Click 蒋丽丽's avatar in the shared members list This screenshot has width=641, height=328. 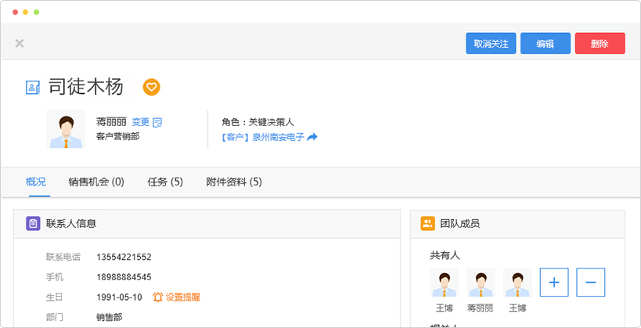pyautogui.click(x=481, y=283)
